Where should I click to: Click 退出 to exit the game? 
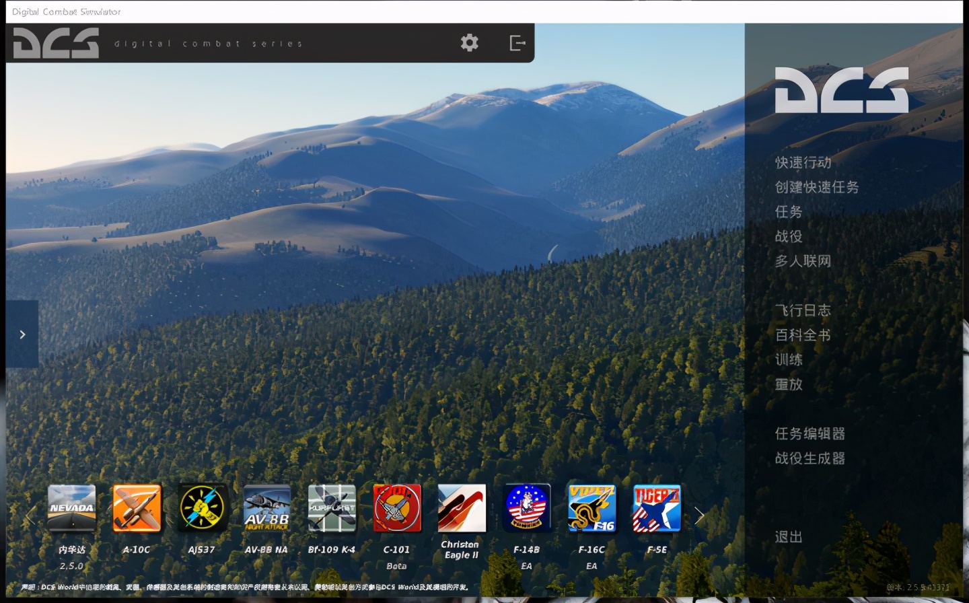pyautogui.click(x=789, y=537)
